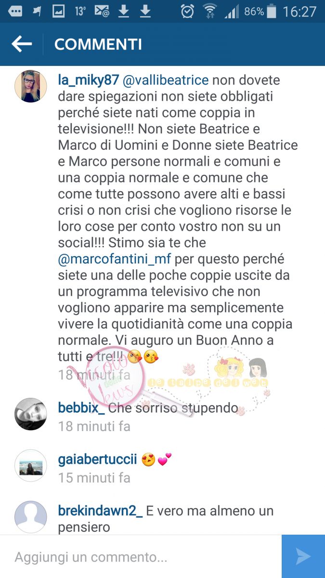The image size is (325, 578).
Task: Open gaiabertuccii profile avatar
Action: pyautogui.click(x=31, y=465)
